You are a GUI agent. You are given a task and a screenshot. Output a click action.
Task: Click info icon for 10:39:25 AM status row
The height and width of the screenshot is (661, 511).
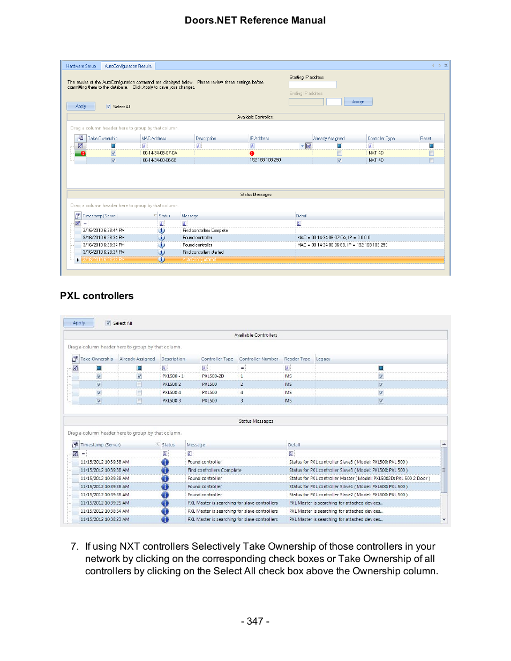tap(165, 503)
